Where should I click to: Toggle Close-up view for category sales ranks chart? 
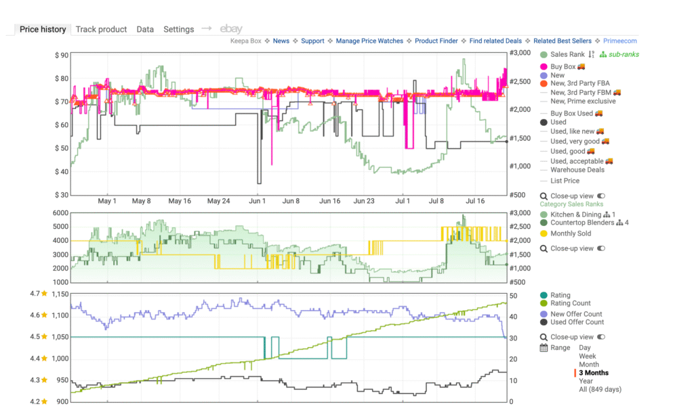[x=600, y=248]
